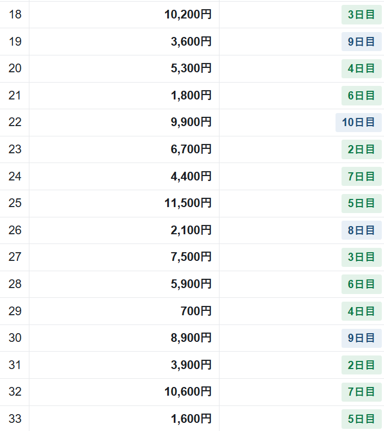Click the 3,600円 amount cell
The height and width of the screenshot is (431, 384).
(124, 41)
